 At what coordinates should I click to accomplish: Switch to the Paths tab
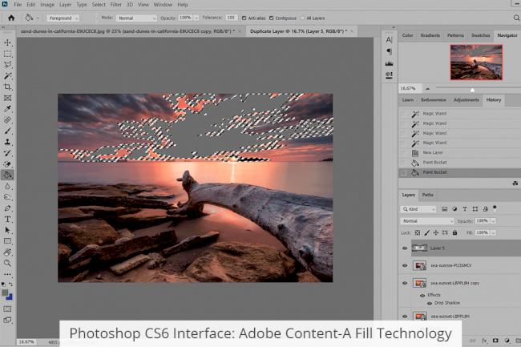tap(428, 195)
